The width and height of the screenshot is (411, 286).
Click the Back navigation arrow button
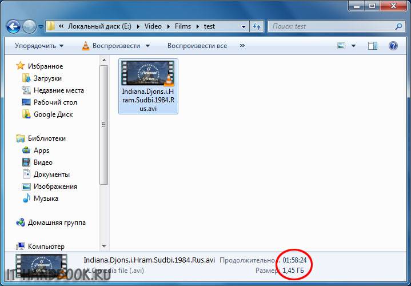click(13, 26)
